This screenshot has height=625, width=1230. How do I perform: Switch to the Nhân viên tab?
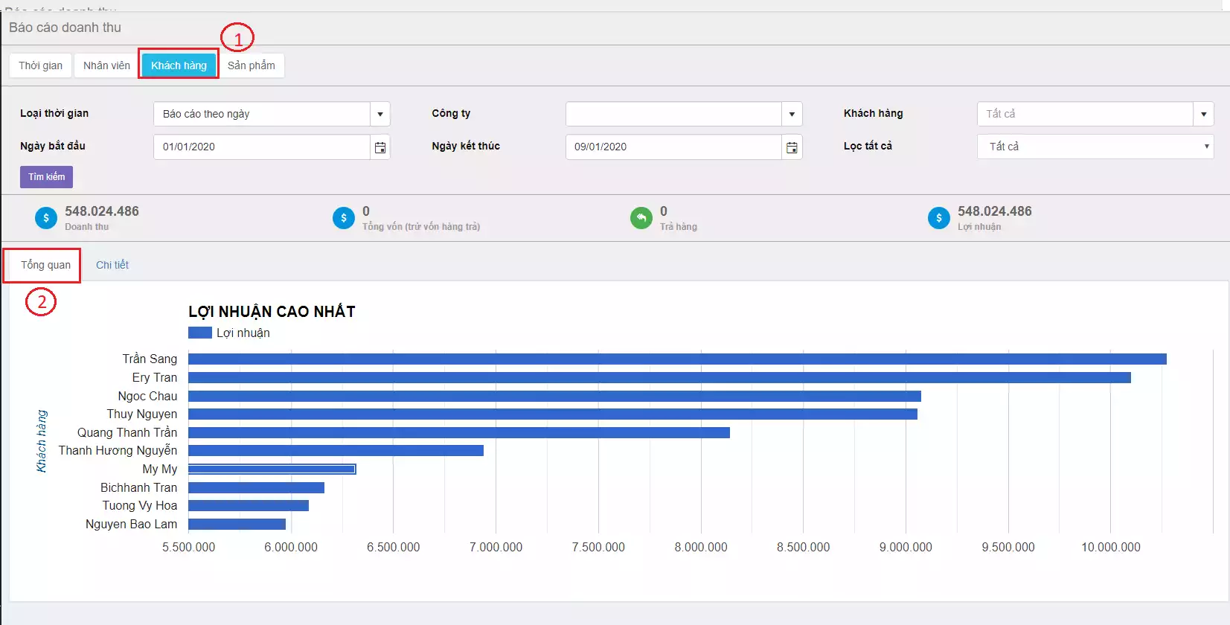pyautogui.click(x=106, y=65)
